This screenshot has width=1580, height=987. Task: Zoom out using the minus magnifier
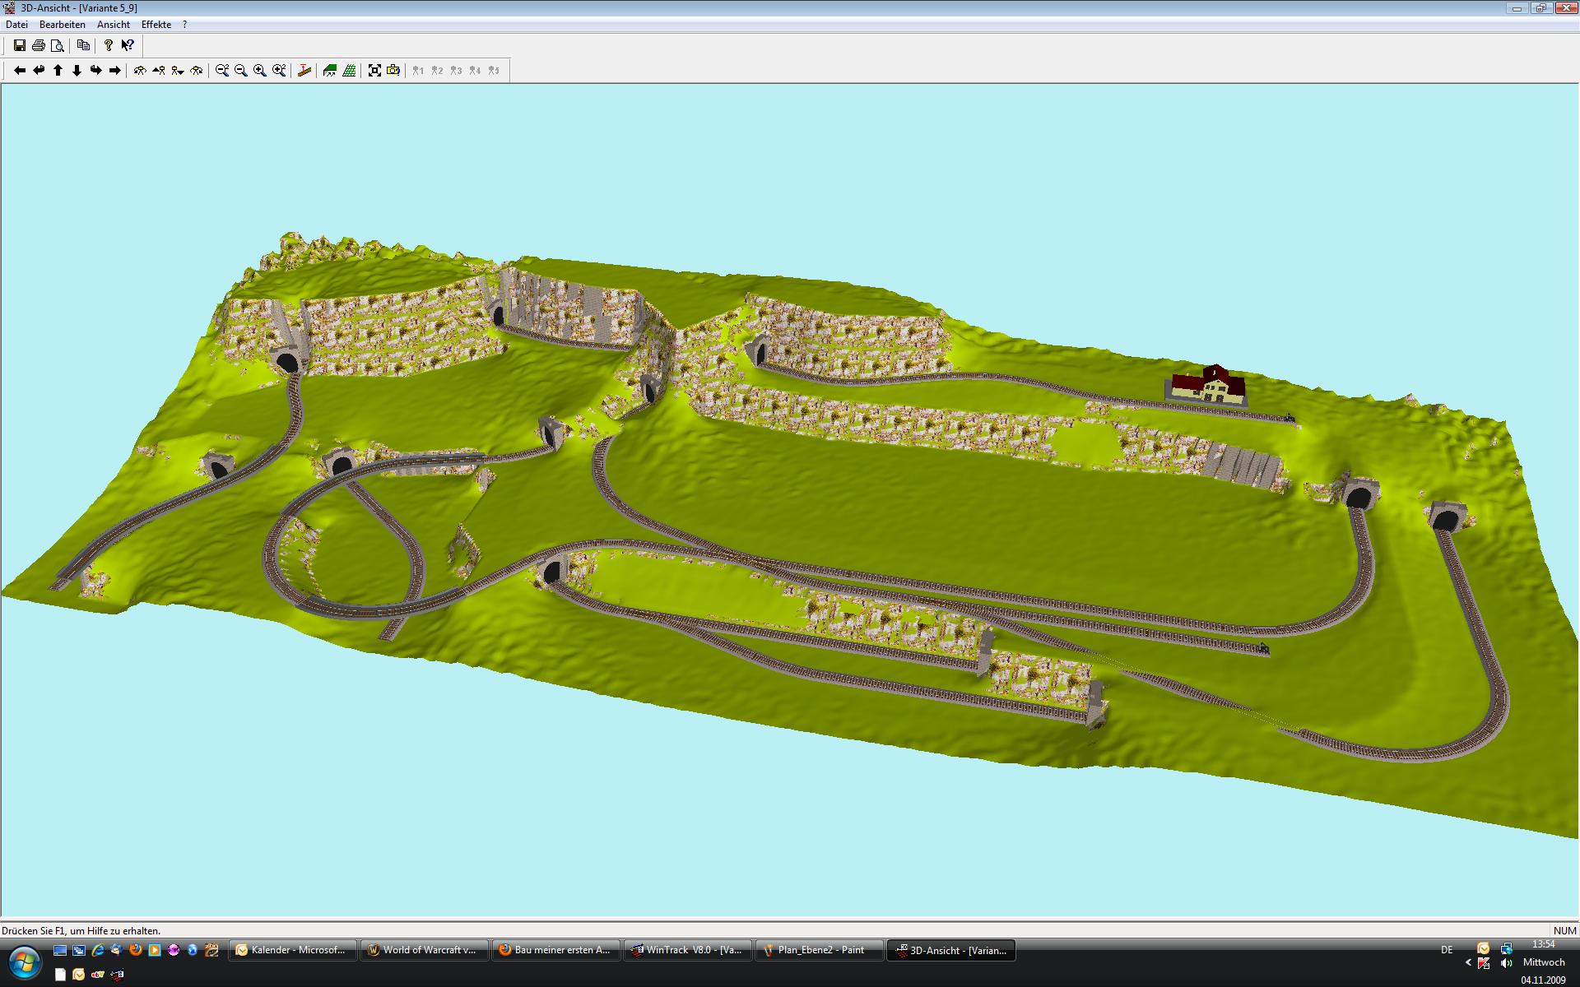click(x=241, y=71)
